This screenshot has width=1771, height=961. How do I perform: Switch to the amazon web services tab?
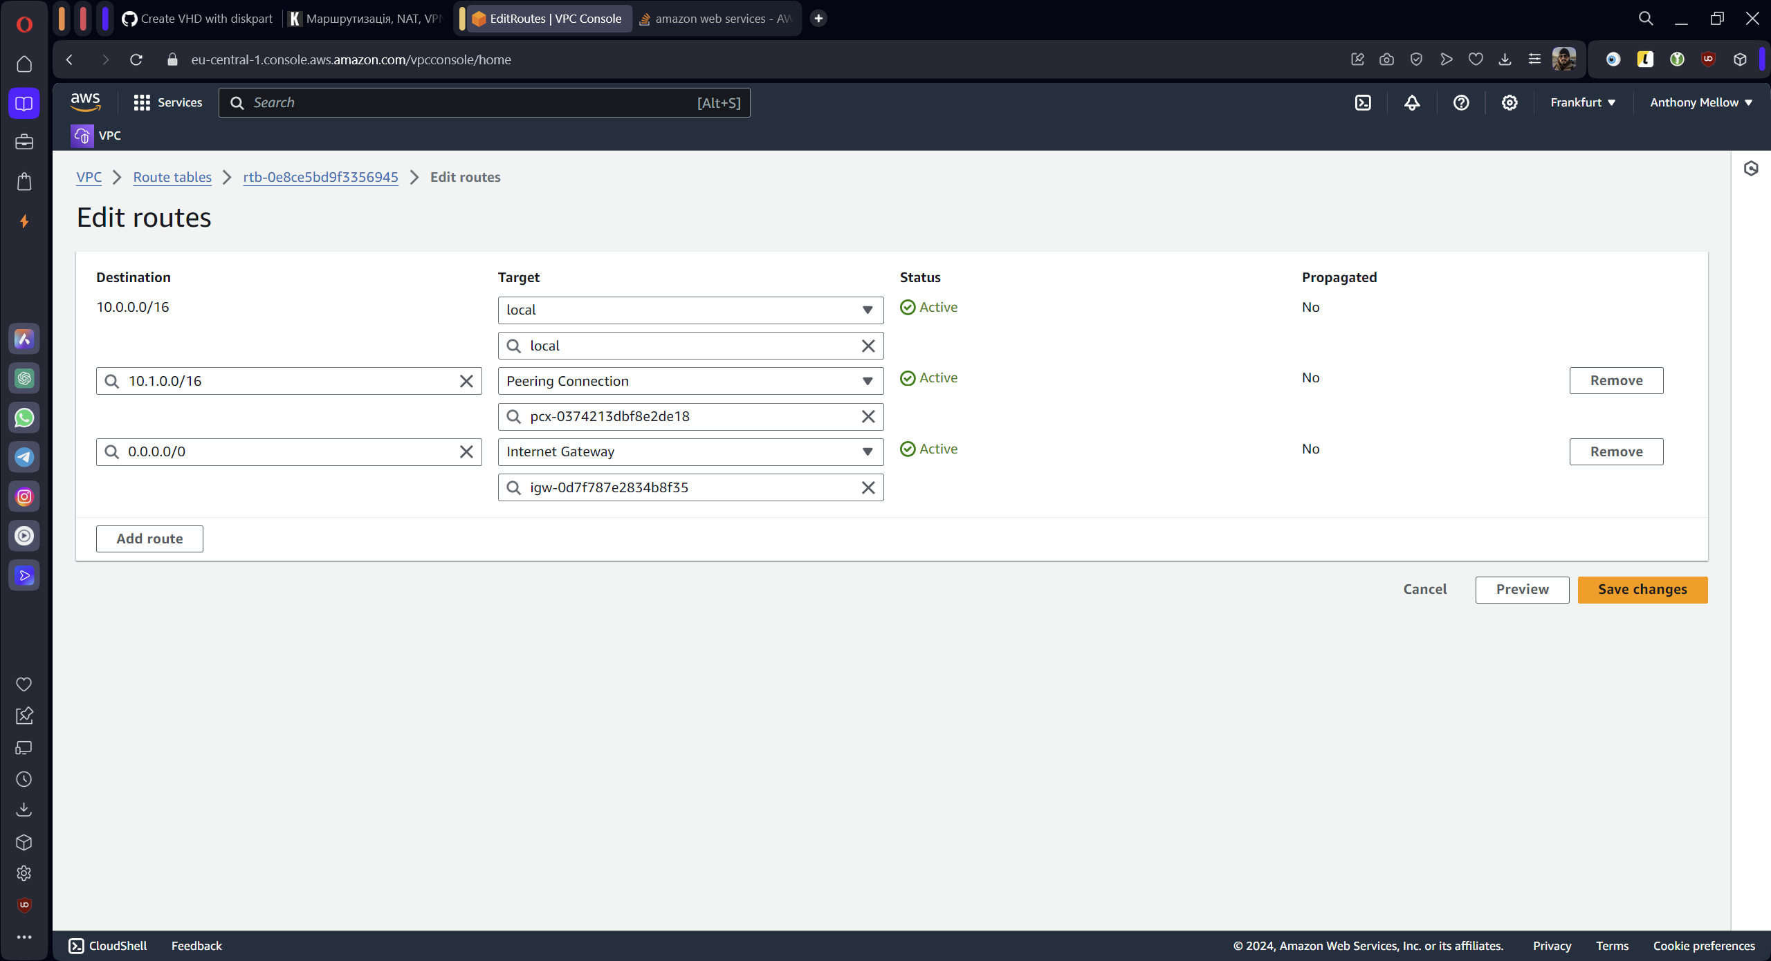pos(715,19)
